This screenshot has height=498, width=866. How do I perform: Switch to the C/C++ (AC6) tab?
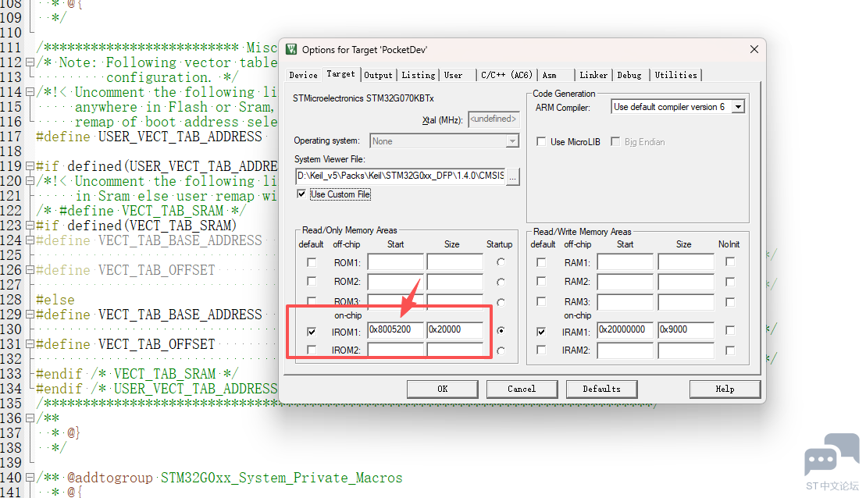(507, 75)
